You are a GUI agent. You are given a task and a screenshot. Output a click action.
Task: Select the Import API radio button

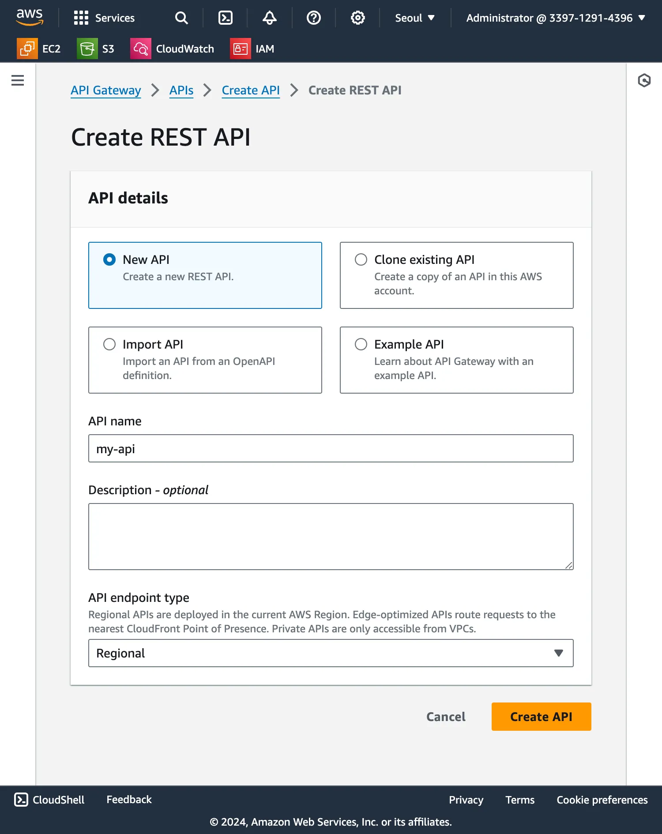pos(109,344)
